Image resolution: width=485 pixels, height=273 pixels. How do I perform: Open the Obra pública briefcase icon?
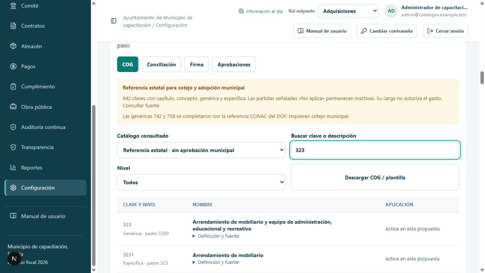(x=13, y=107)
